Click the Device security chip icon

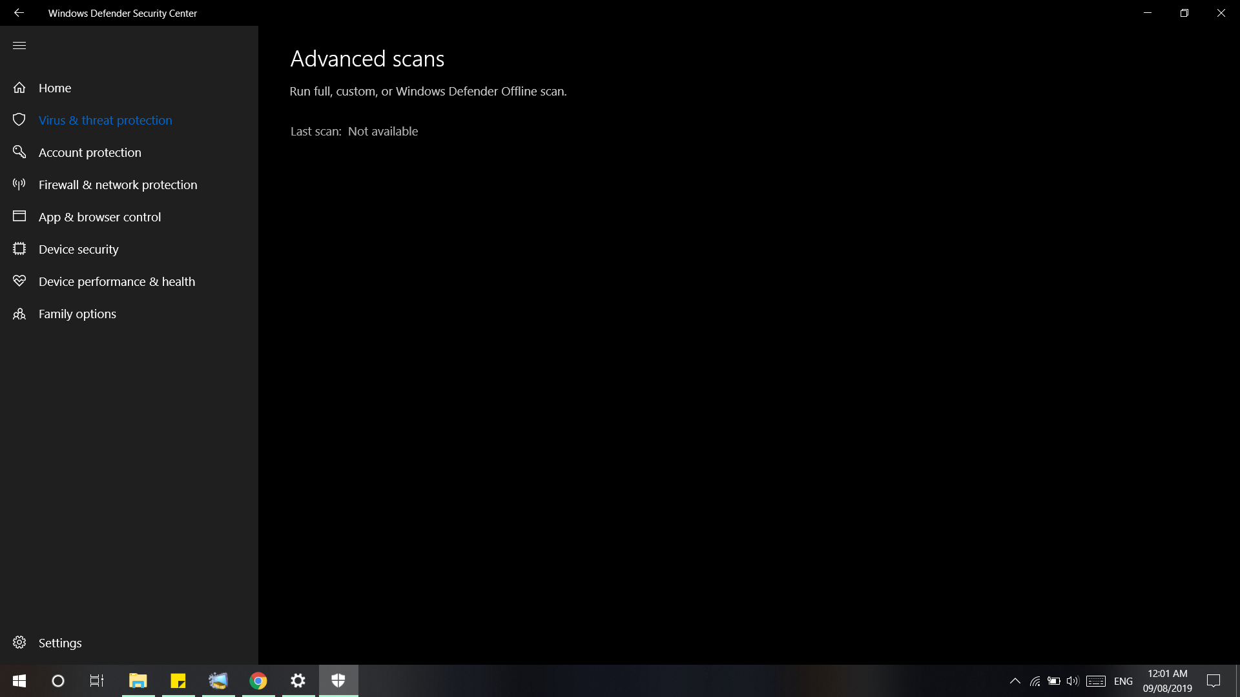pyautogui.click(x=19, y=248)
